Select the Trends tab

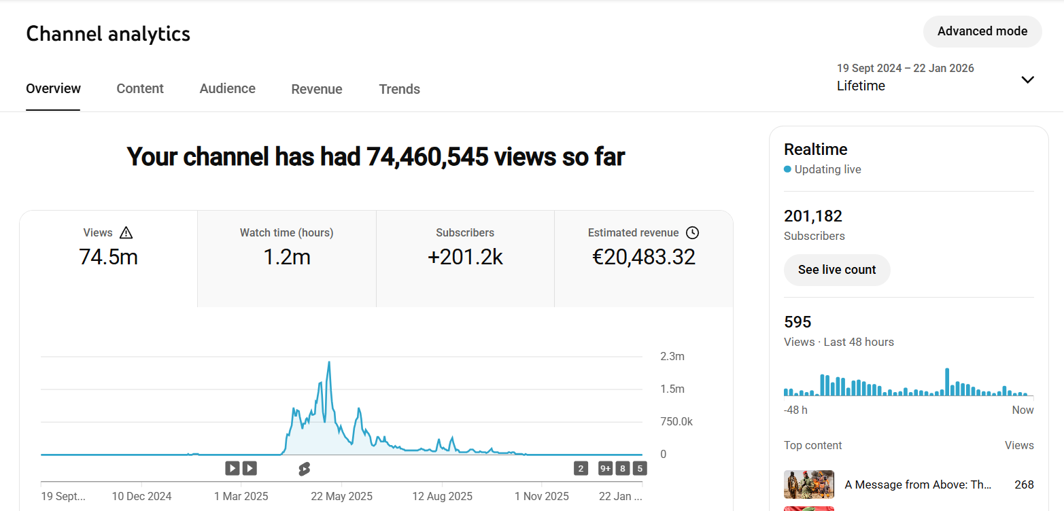tap(400, 89)
